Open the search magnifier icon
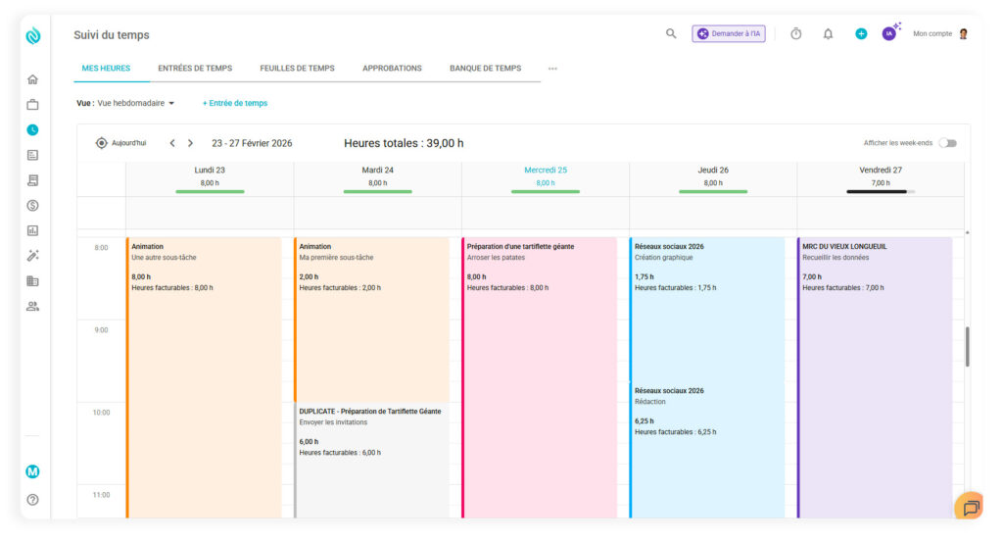1003x542 pixels. point(671,33)
